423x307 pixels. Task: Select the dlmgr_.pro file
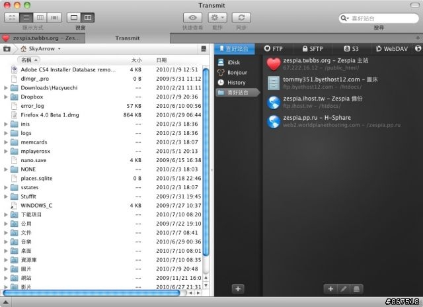[x=102, y=79]
